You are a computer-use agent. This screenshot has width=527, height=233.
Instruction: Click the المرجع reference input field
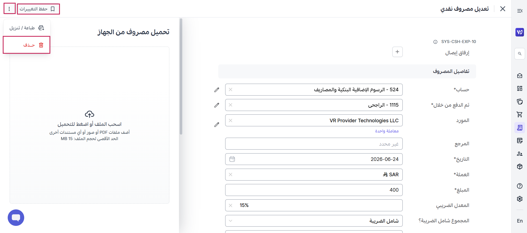[314, 144]
